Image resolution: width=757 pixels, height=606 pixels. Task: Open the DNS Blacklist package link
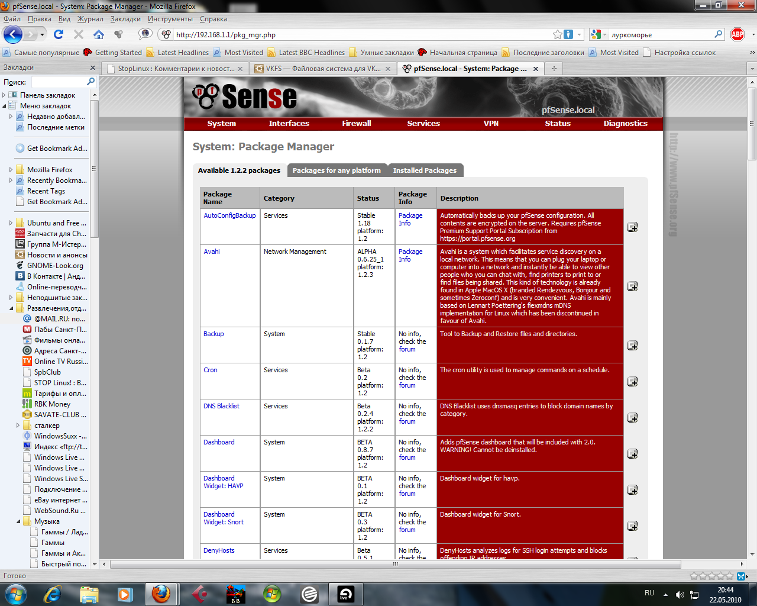click(221, 406)
